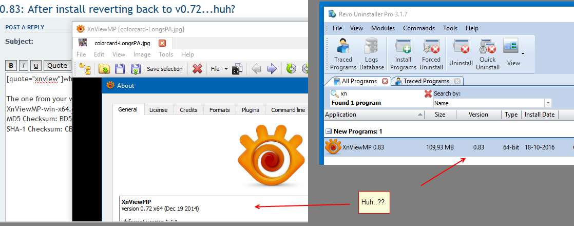Open XnViewMP File menu
Viewport: 574px width, 226px height.
81,54
